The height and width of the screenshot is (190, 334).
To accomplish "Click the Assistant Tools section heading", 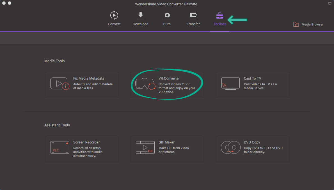I will pyautogui.click(x=57, y=125).
